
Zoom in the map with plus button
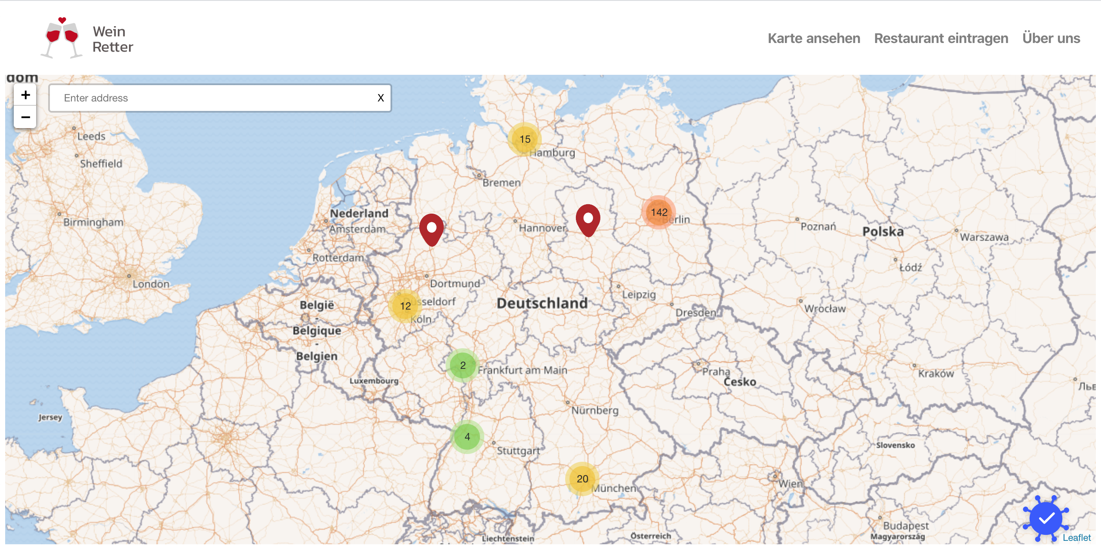tap(25, 95)
